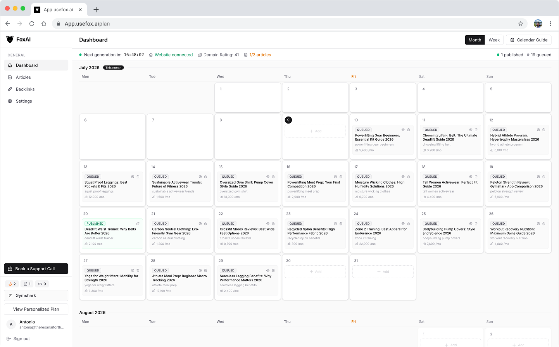Image resolution: width=559 pixels, height=347 pixels.
Task: Click the FoxAI fox logo
Action: 10,40
